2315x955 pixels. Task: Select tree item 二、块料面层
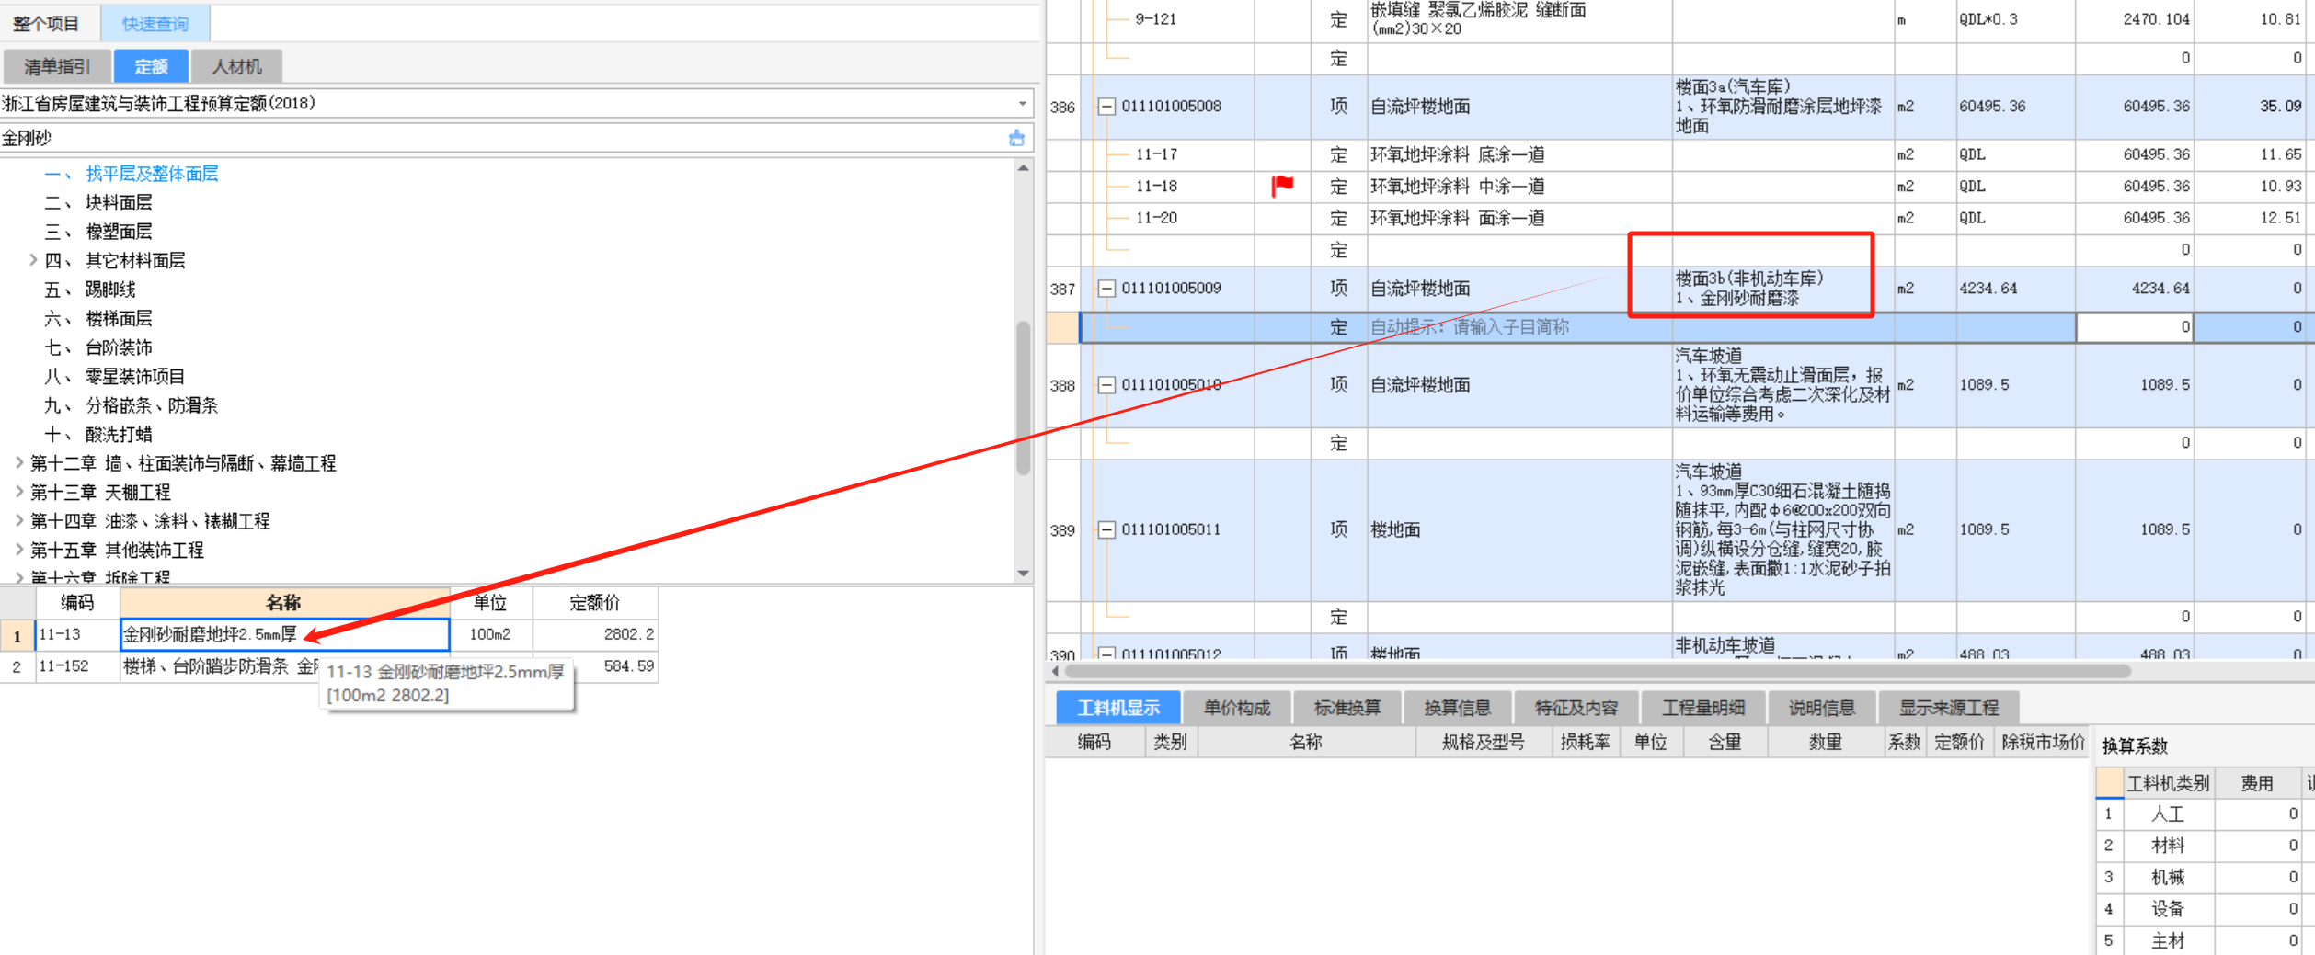click(x=98, y=202)
